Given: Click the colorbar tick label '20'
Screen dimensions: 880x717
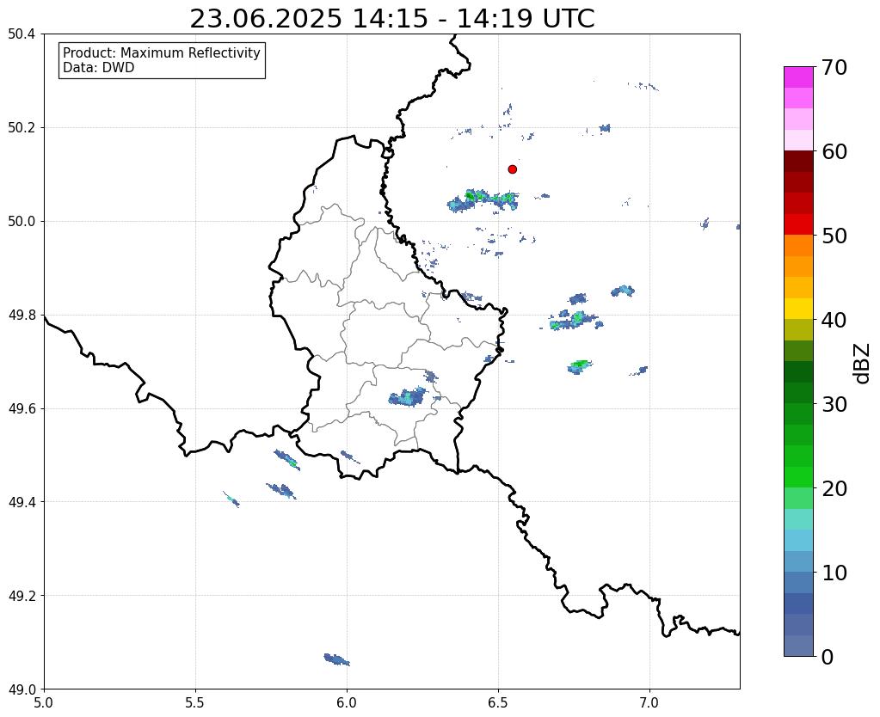Looking at the screenshot, I should (834, 488).
